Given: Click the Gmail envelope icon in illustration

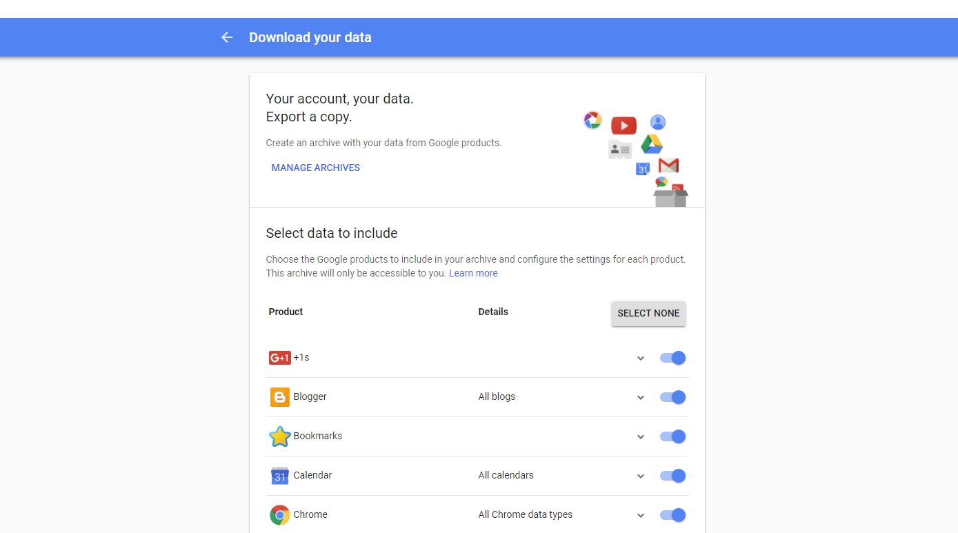Looking at the screenshot, I should click(668, 165).
